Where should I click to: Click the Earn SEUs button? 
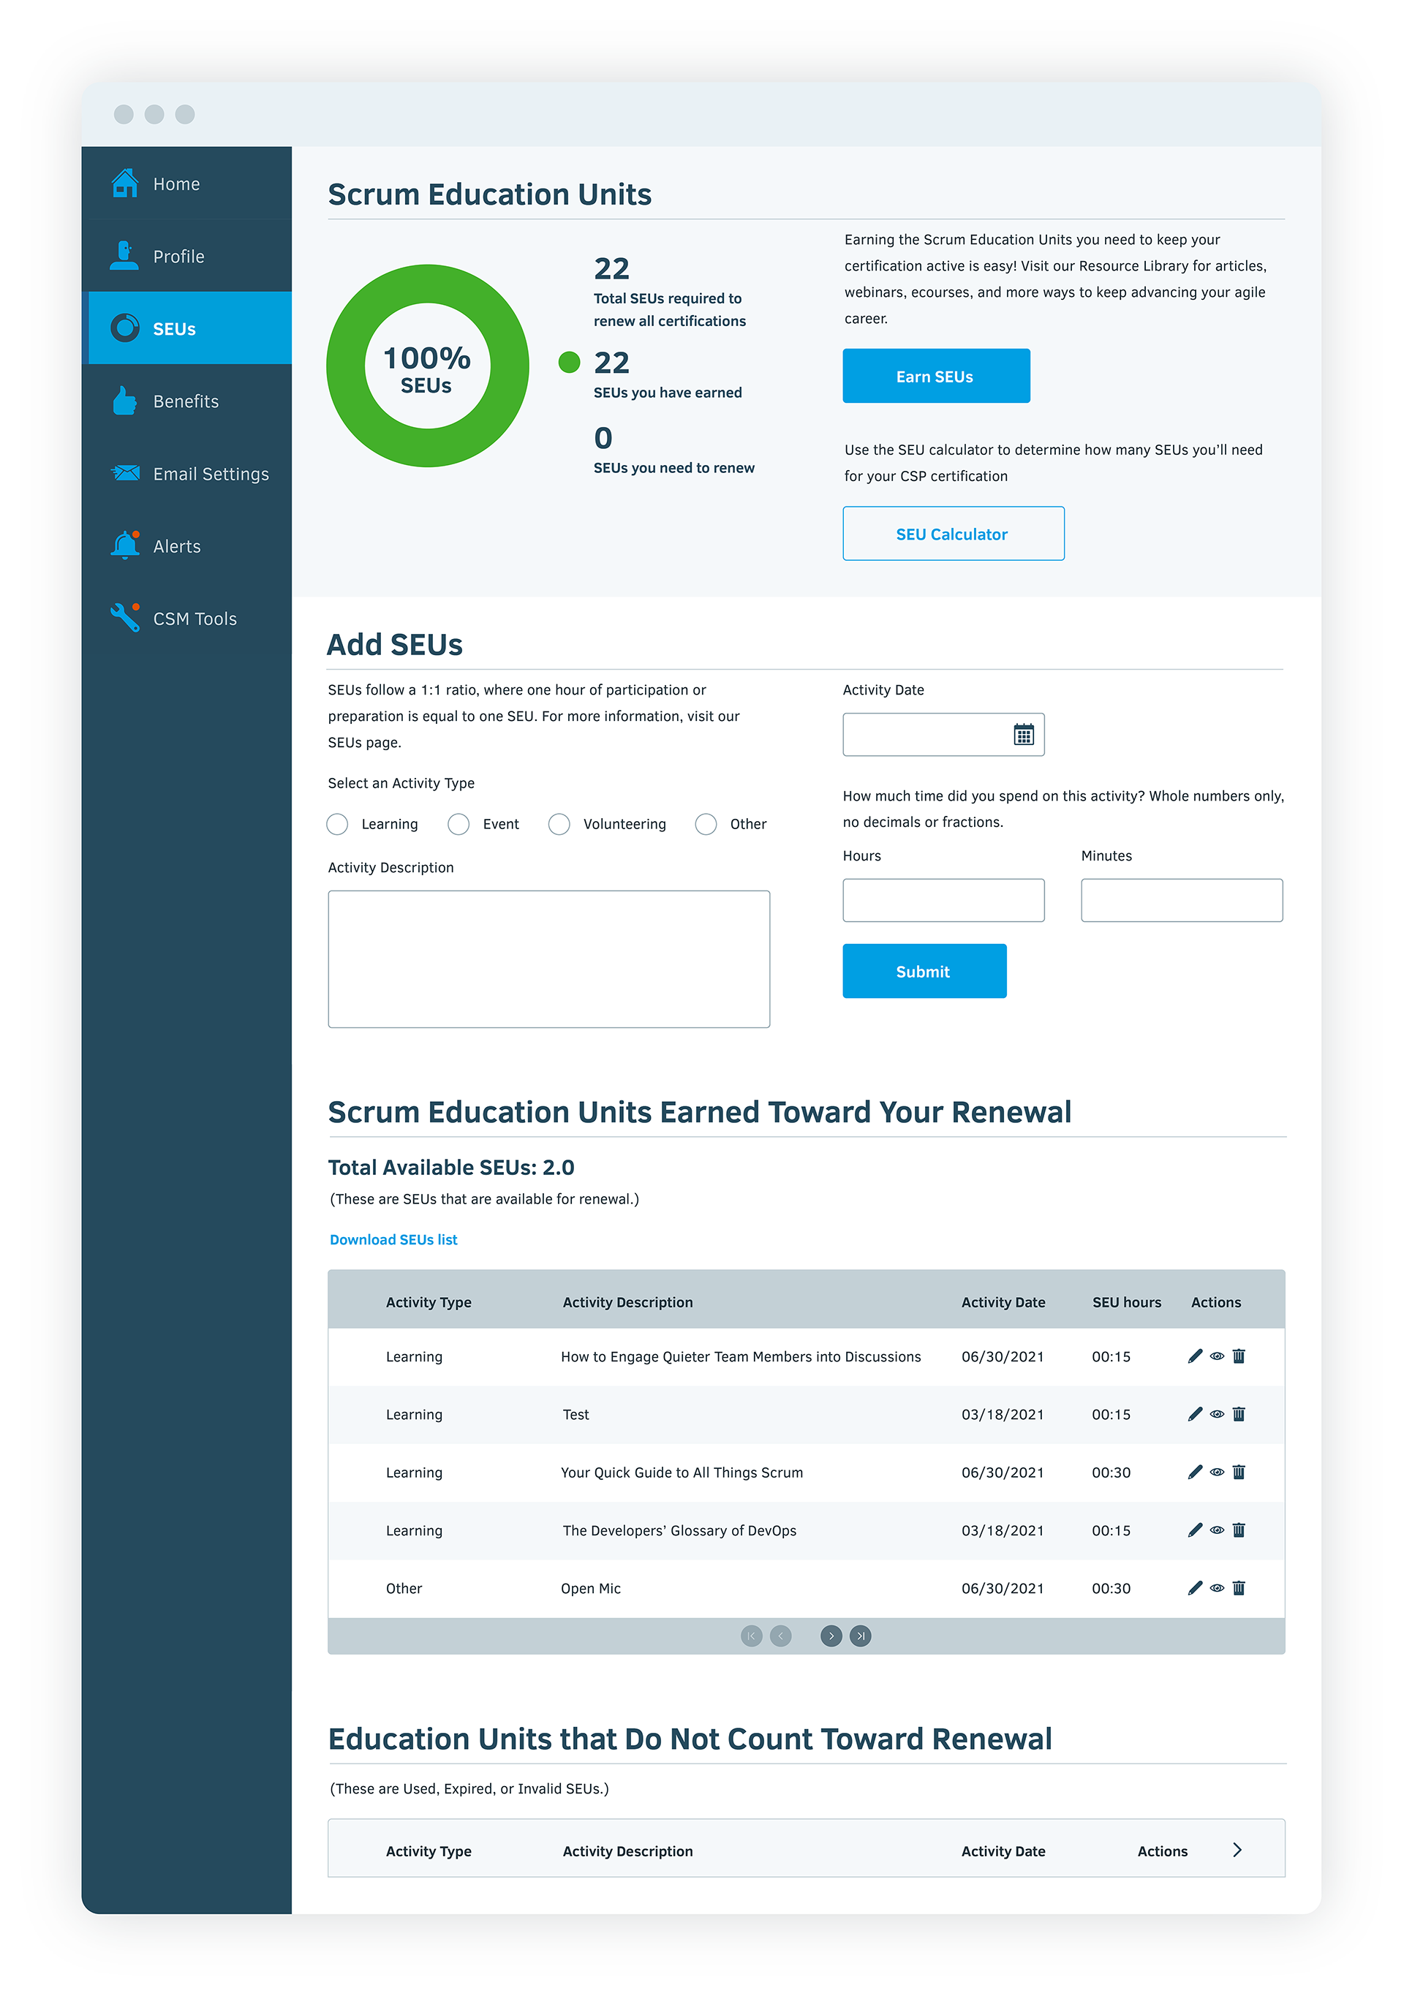(x=935, y=376)
